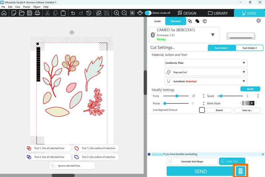Check the Line Segment Overcut checkbox
Image resolution: width=265 pixels, height=177 pixels.
click(x=202, y=110)
